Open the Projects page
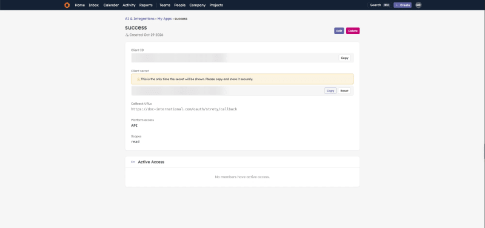Image resolution: width=485 pixels, height=228 pixels. 216,5
